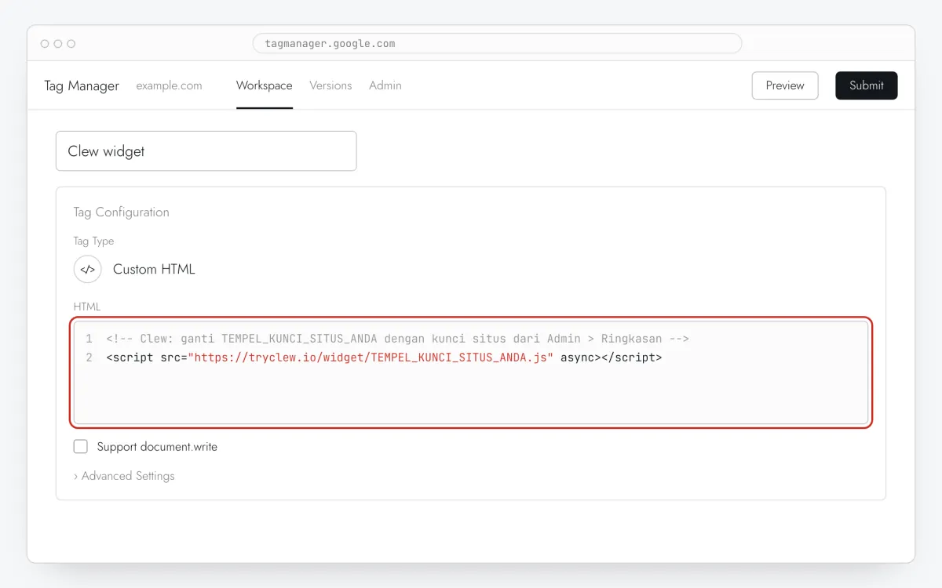942x588 pixels.
Task: Click the Support document.write label
Action: coord(157,447)
